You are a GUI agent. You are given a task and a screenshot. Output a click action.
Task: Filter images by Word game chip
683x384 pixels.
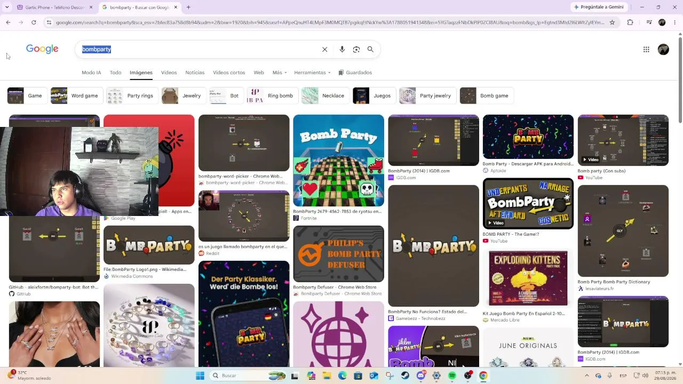click(x=76, y=96)
